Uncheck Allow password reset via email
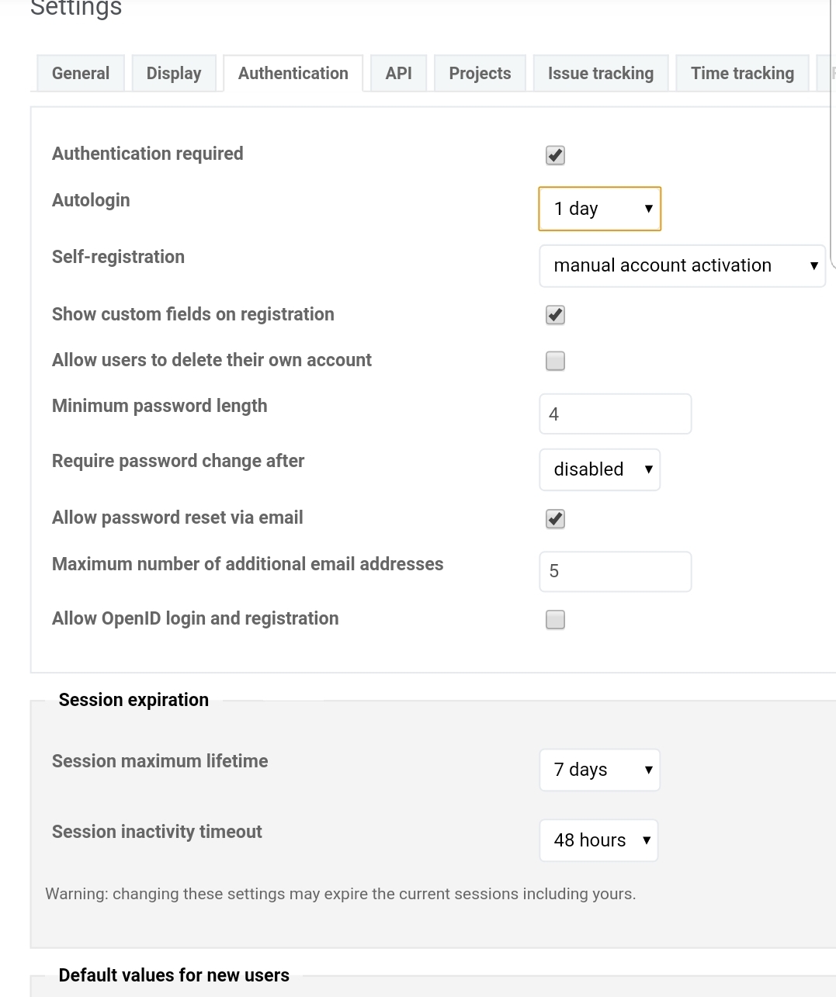Image resolution: width=836 pixels, height=997 pixels. point(555,519)
